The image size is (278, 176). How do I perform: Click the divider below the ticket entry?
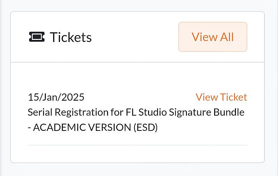click(x=138, y=145)
